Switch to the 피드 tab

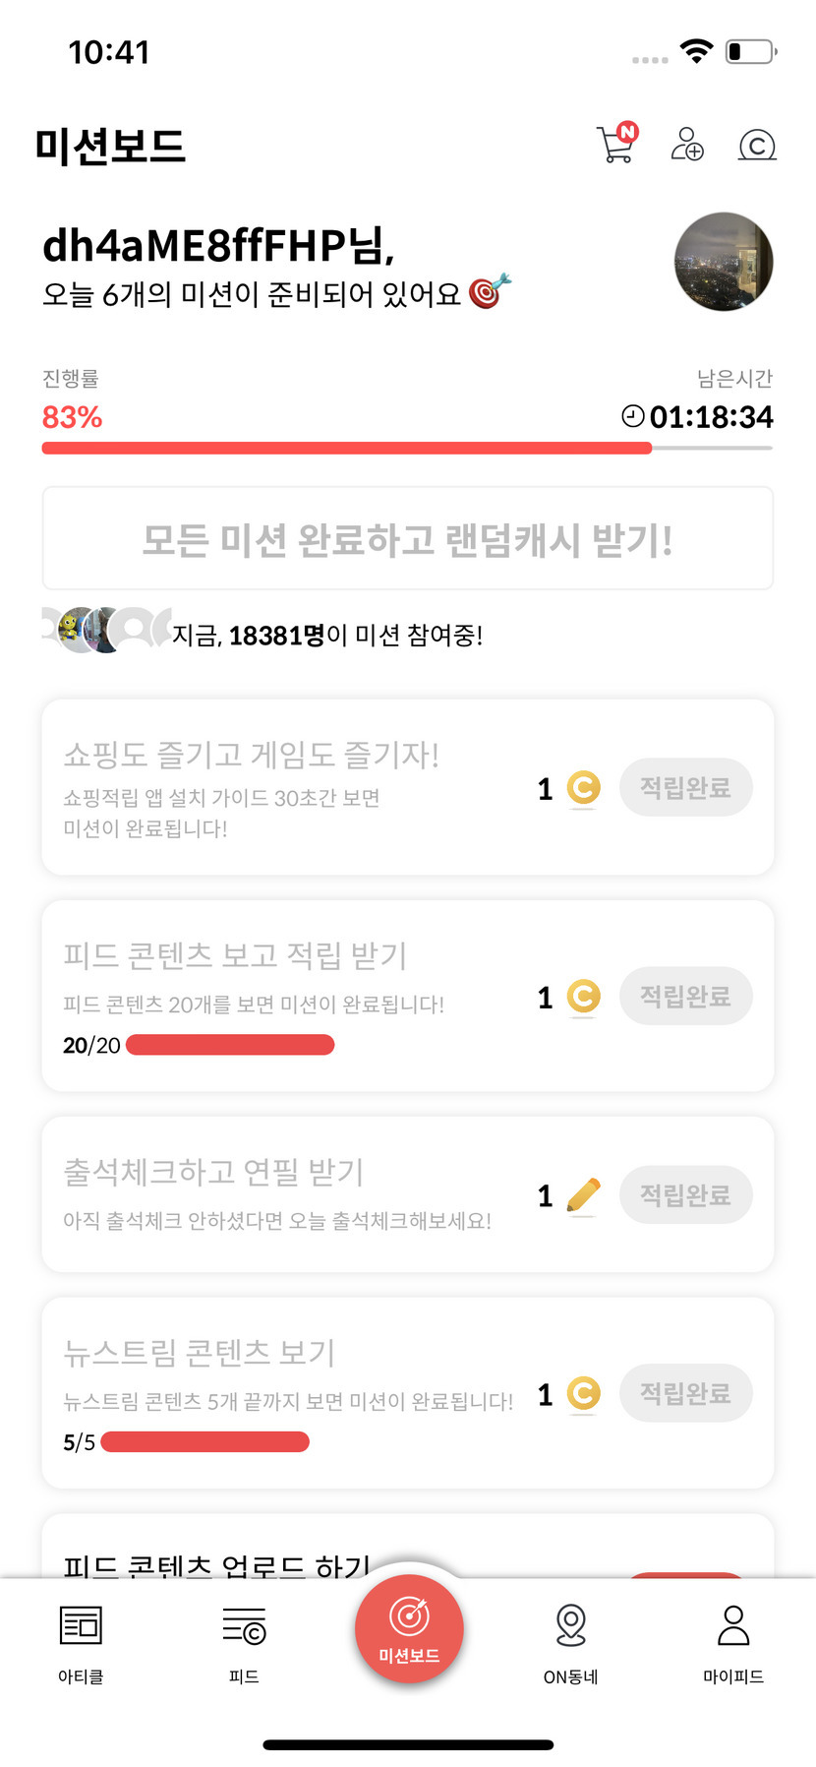(244, 1640)
